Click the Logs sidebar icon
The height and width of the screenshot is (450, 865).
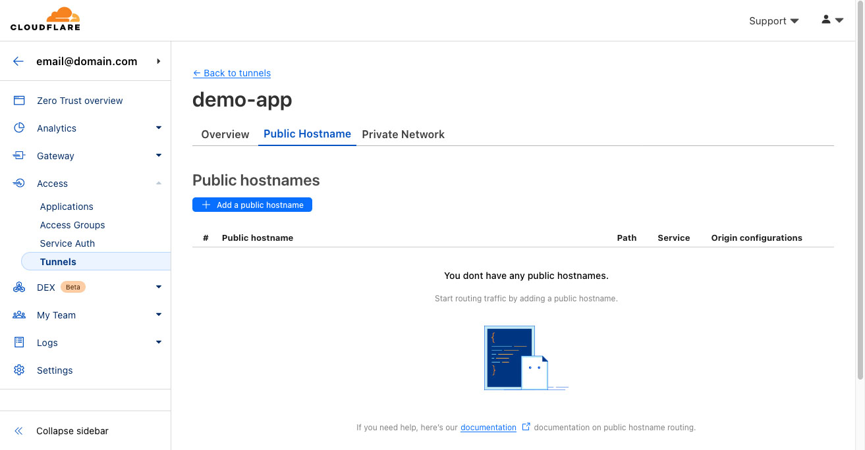19,343
